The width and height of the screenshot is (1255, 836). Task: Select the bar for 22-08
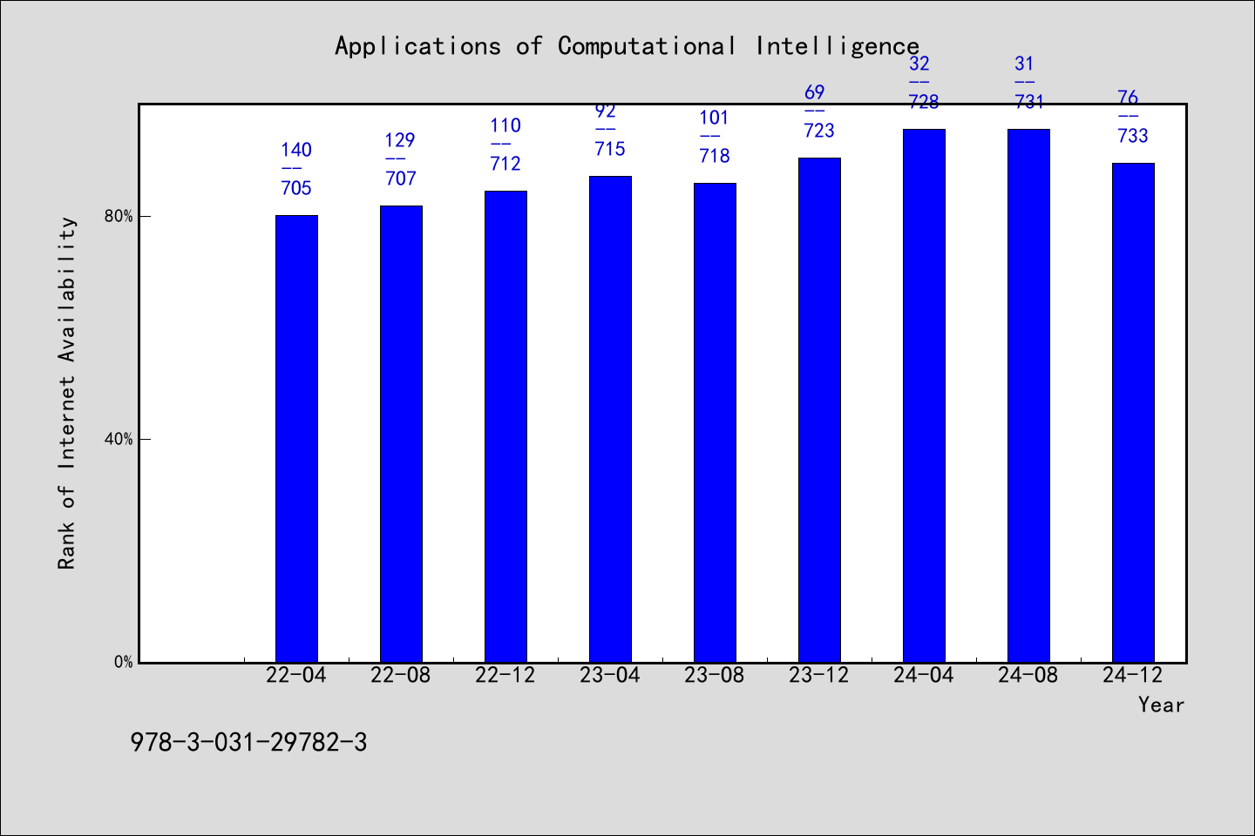(401, 434)
